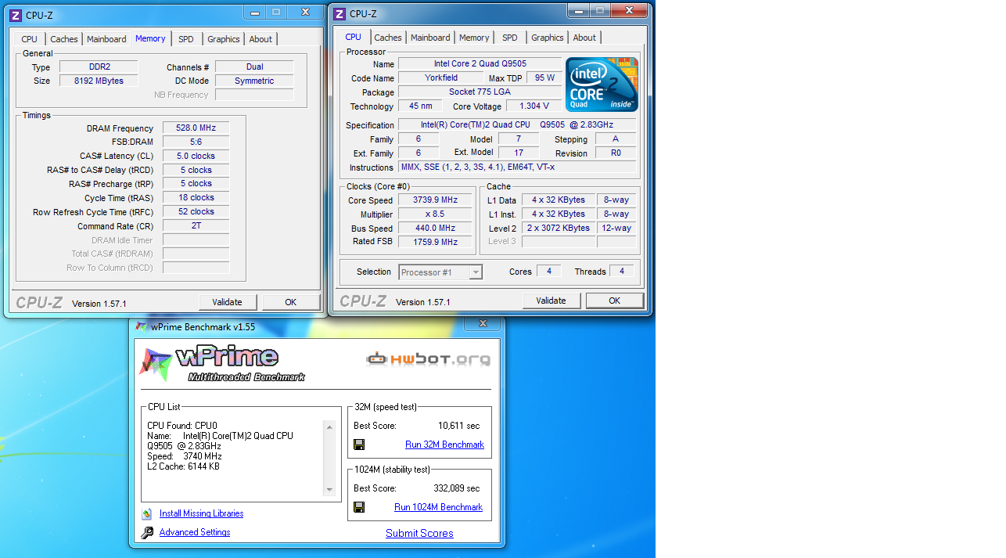
Task: Click the FSB:DRAM value 5:6
Action: pos(196,142)
